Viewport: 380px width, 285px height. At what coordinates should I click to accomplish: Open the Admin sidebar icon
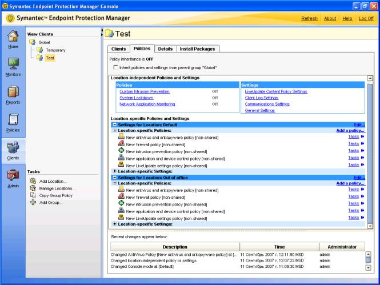pos(13,175)
